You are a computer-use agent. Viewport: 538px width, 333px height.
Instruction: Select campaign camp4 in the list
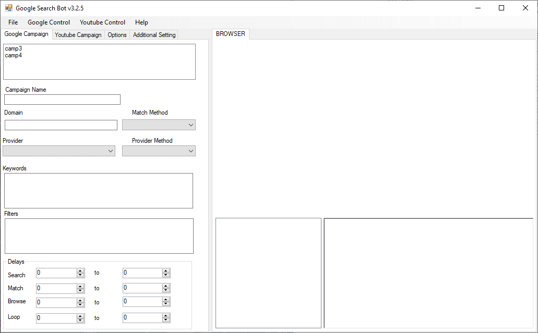tap(13, 55)
